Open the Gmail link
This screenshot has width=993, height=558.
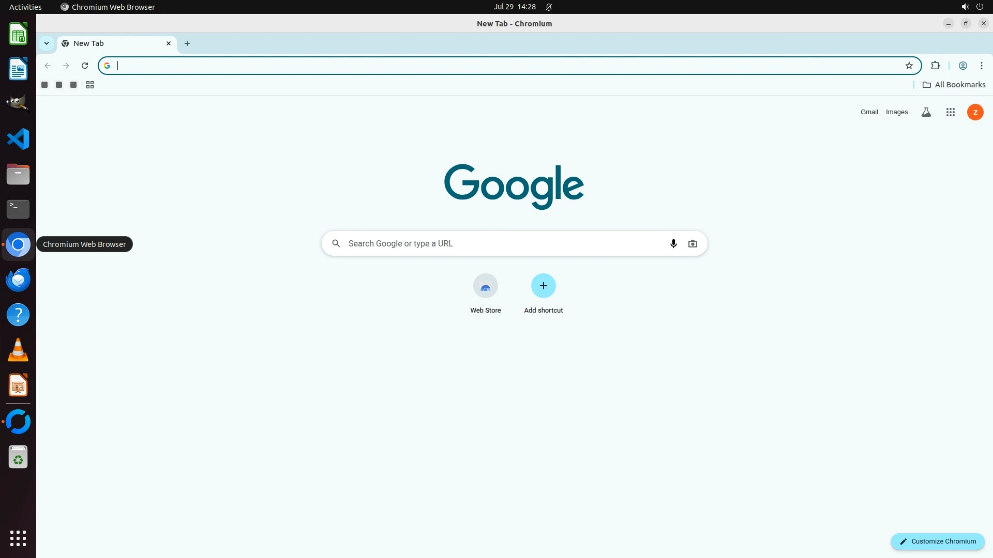[x=869, y=112]
